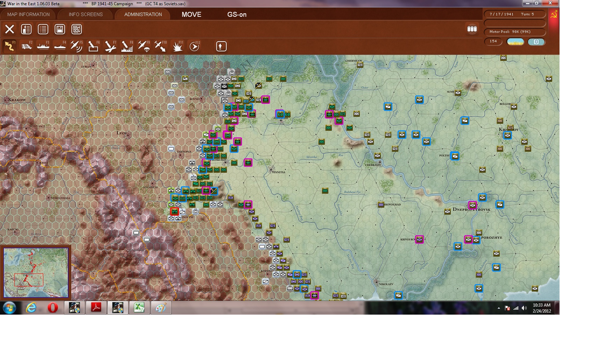Open the Opera browser taskbar icon

coord(53,308)
